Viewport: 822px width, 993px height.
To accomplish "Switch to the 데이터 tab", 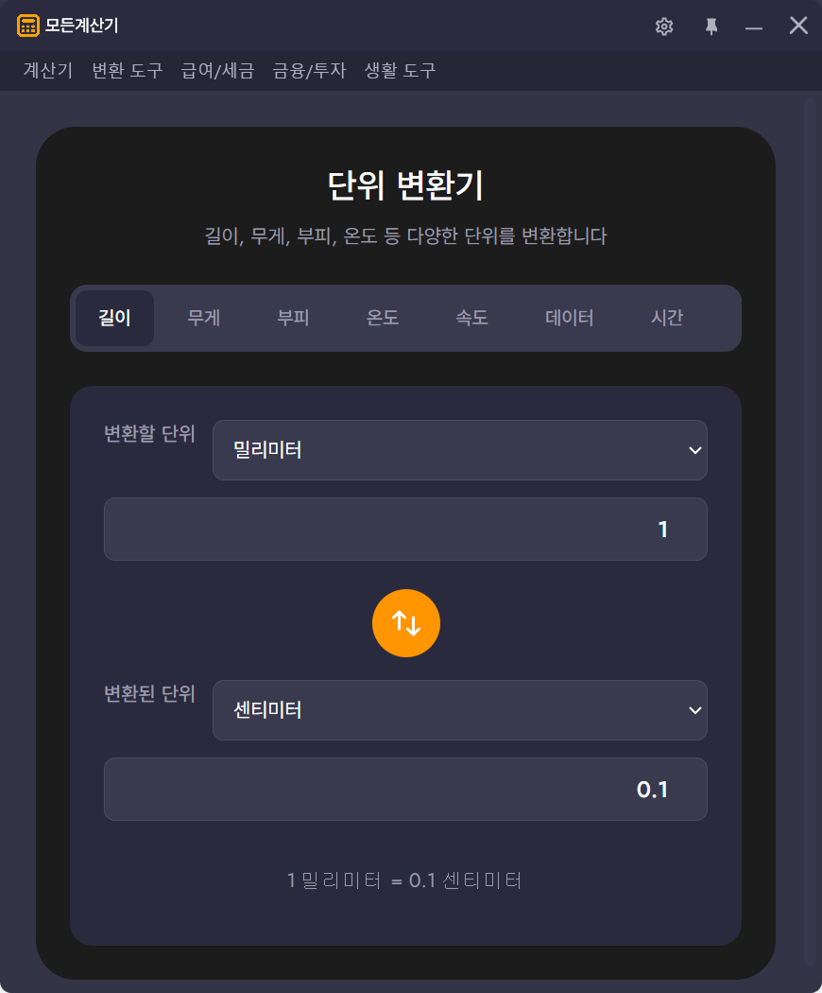I will (570, 319).
